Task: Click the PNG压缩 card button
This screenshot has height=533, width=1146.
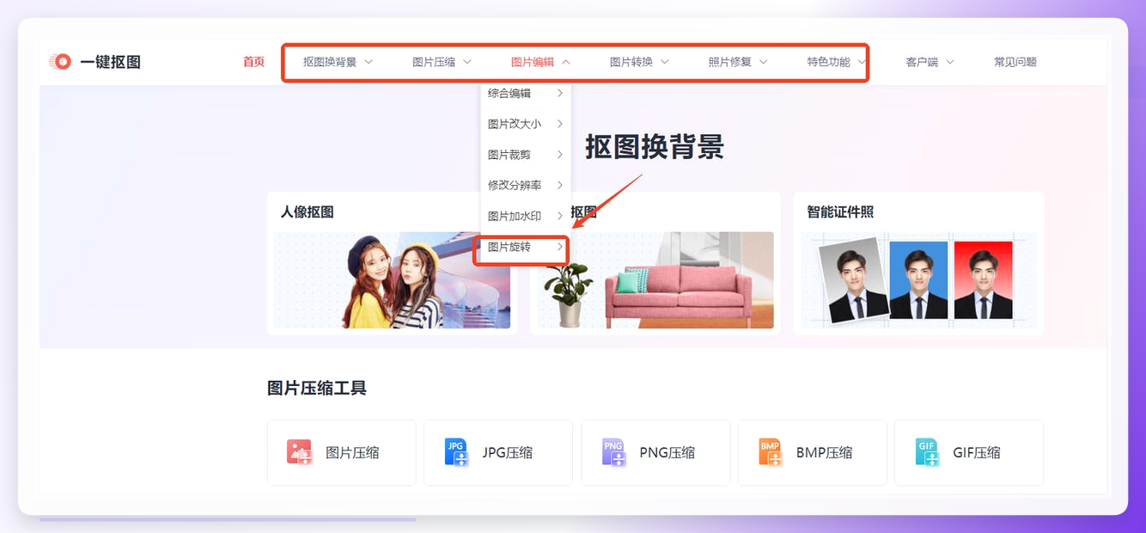Action: [x=655, y=452]
